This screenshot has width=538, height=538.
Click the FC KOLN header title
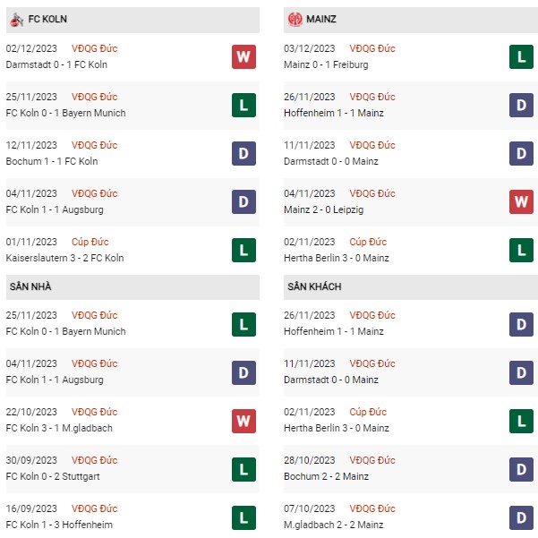47,19
